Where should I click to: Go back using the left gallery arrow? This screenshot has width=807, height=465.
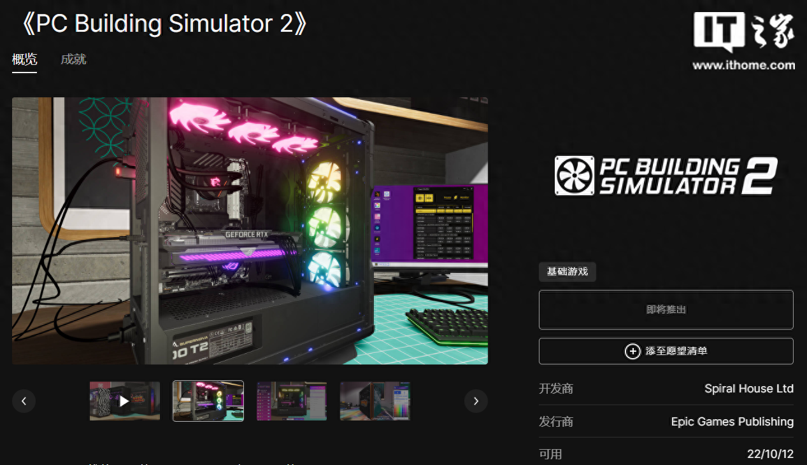click(24, 401)
